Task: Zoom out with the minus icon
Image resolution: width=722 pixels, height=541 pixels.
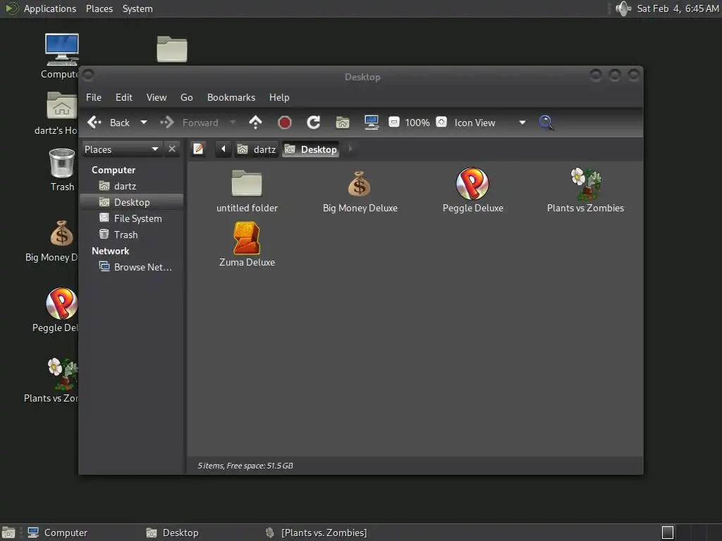Action: click(393, 122)
